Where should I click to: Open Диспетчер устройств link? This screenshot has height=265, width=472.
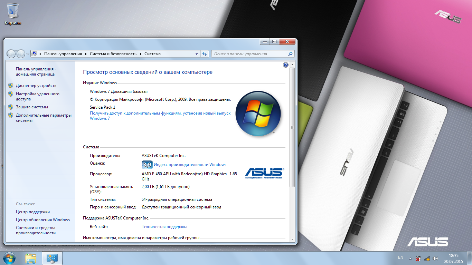[36, 86]
